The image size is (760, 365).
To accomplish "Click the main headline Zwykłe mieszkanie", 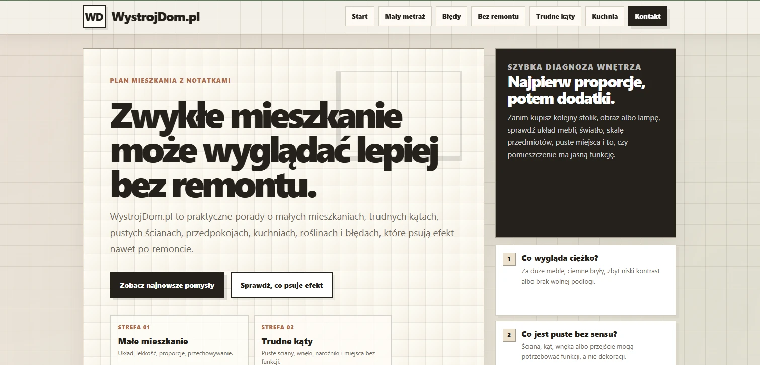I will click(x=274, y=150).
